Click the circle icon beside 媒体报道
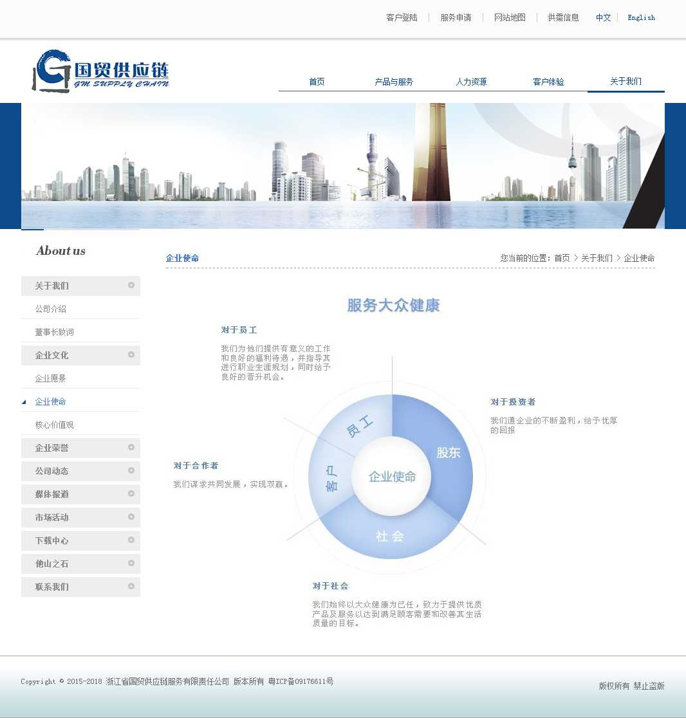686x718 pixels. point(131,493)
